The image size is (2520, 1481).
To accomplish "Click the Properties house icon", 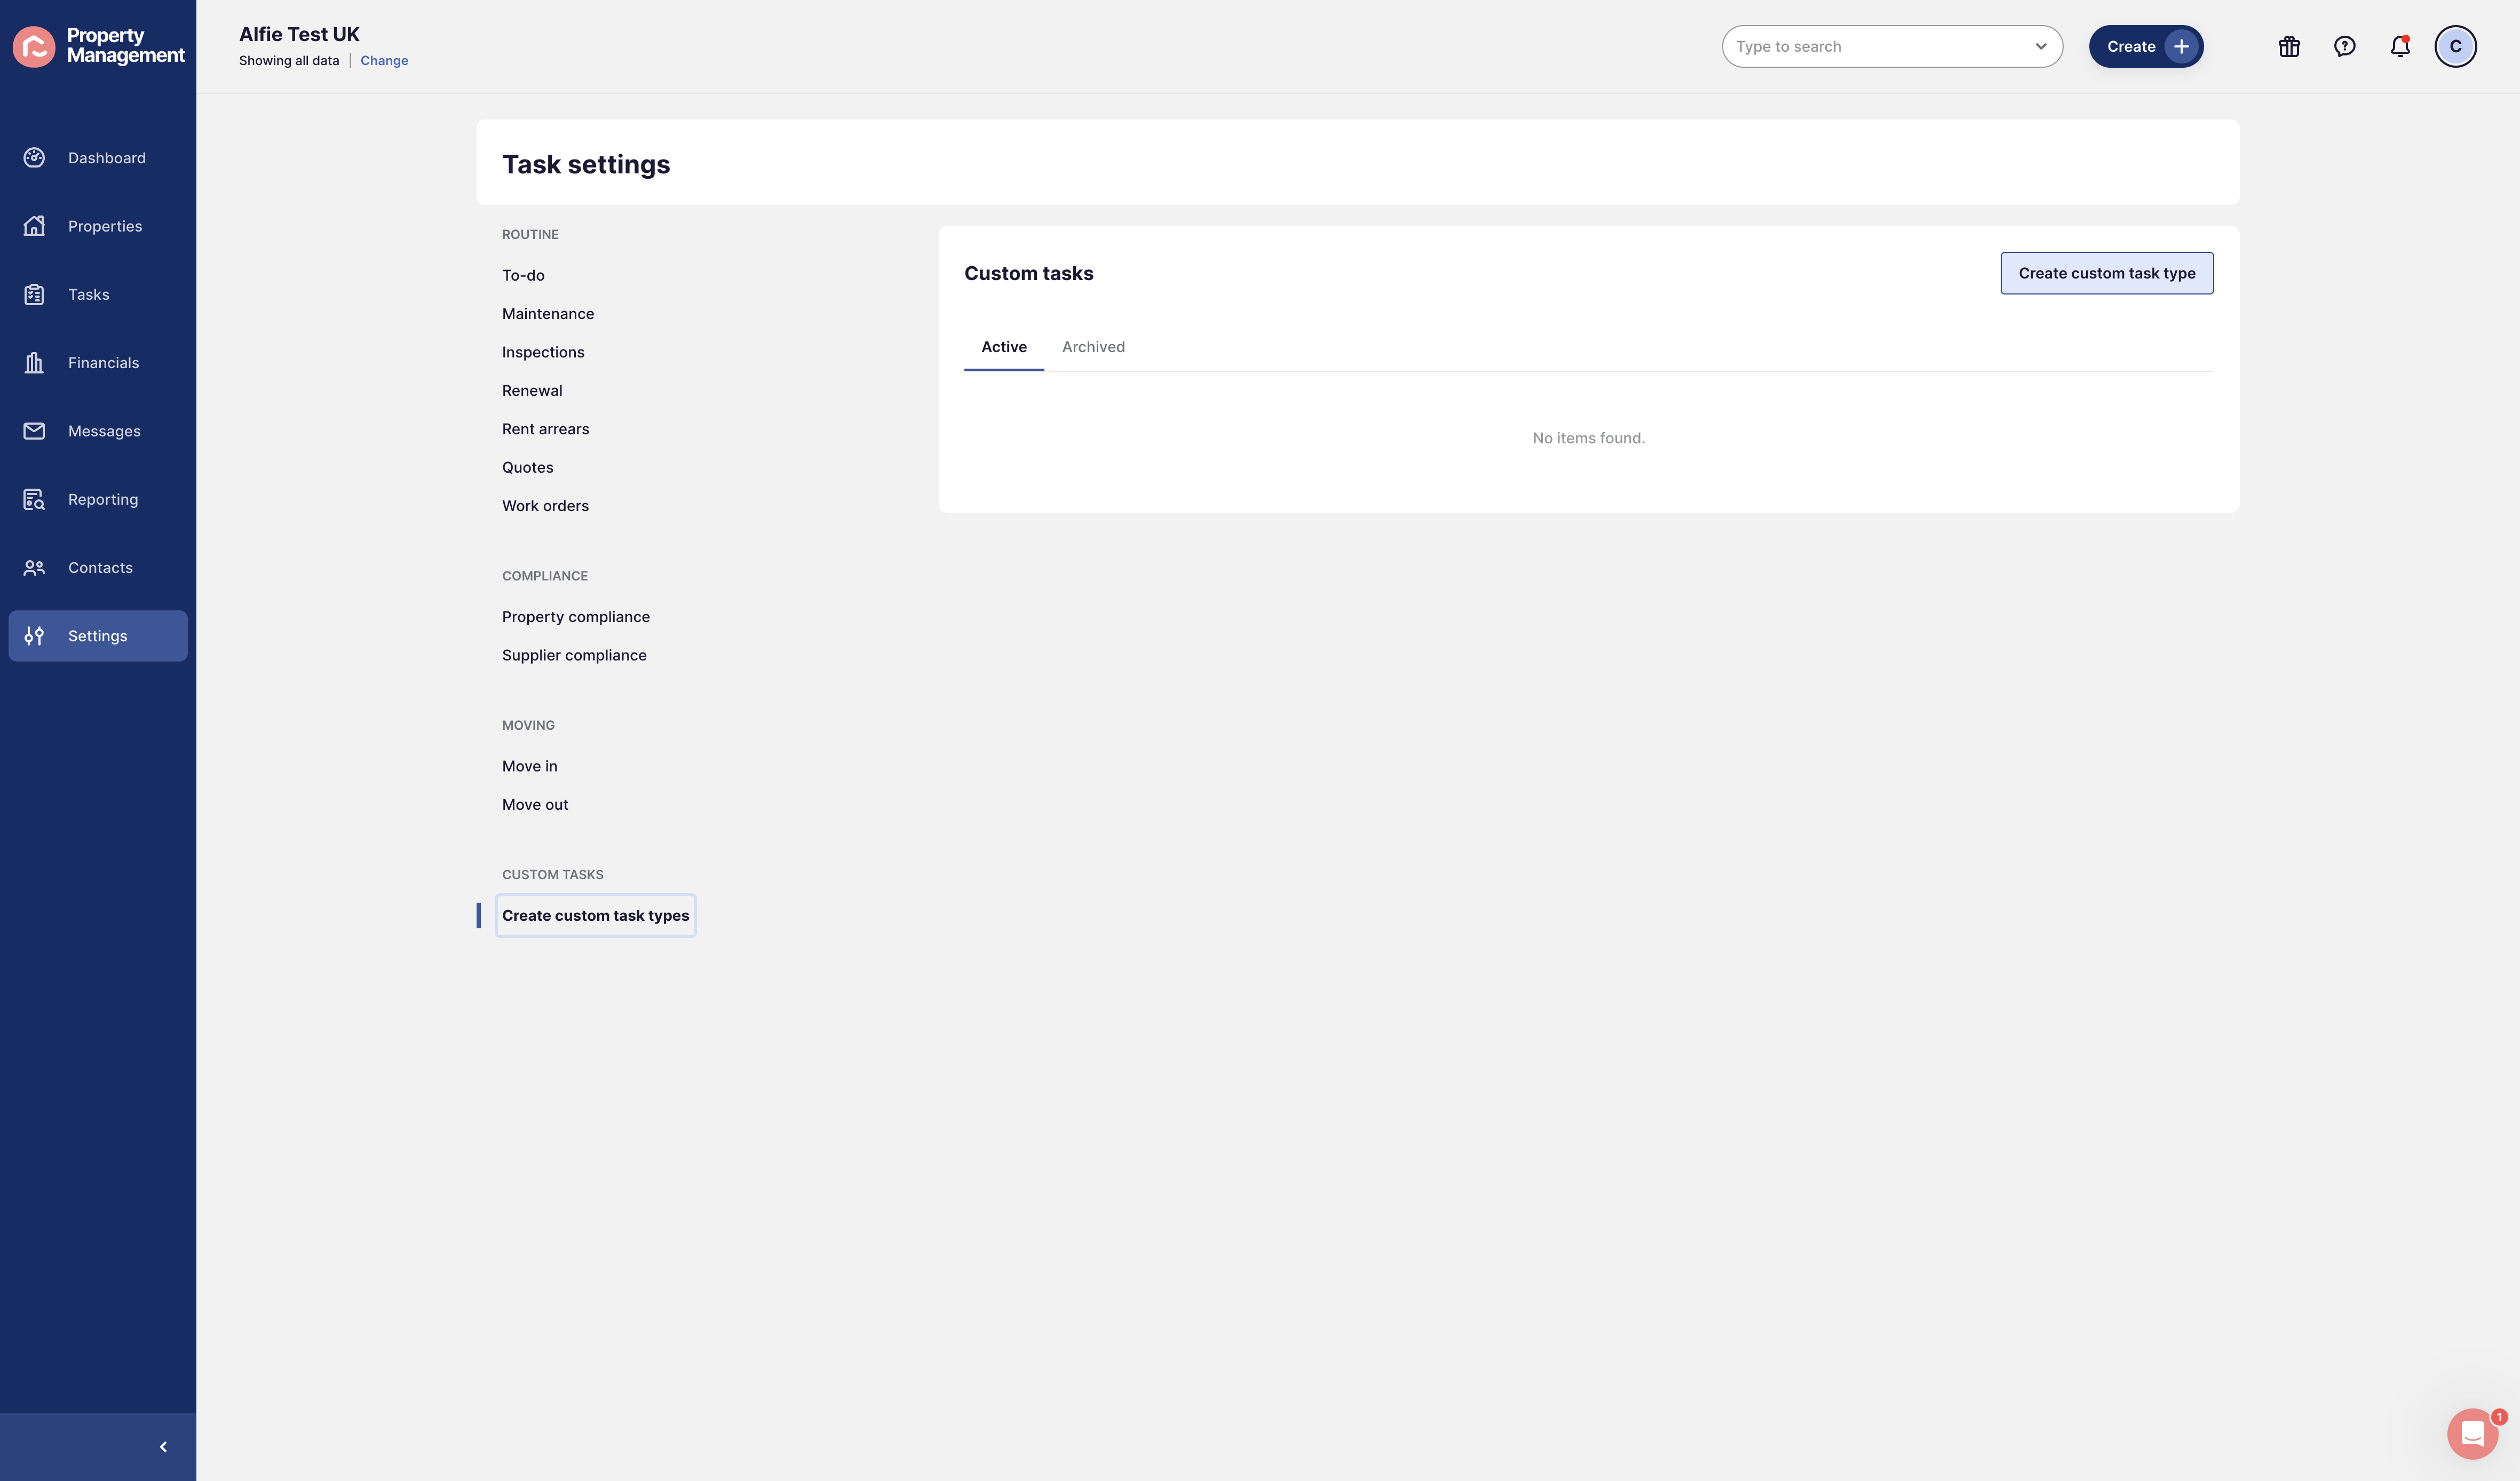I will (x=34, y=226).
